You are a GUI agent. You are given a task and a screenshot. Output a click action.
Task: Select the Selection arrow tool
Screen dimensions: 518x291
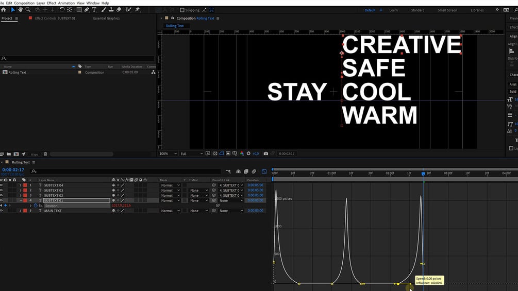pyautogui.click(x=13, y=10)
